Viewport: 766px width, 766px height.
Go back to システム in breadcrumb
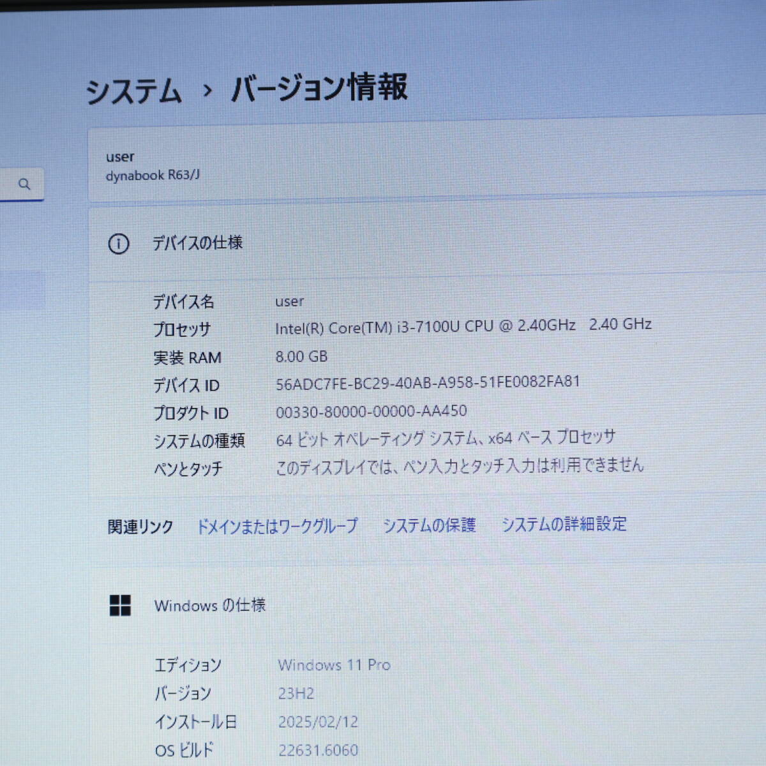[134, 91]
